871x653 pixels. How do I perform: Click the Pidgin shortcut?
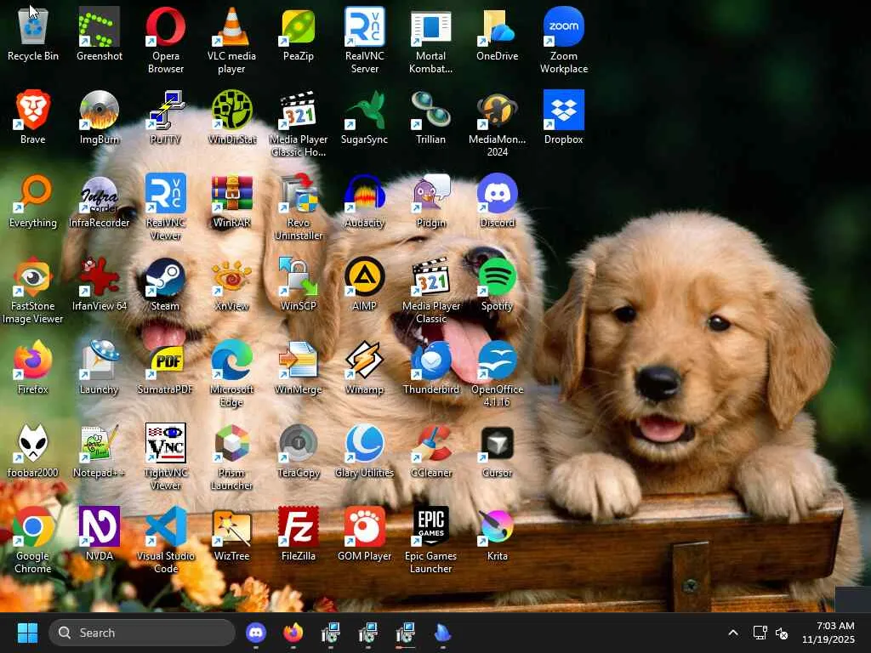coord(430,201)
